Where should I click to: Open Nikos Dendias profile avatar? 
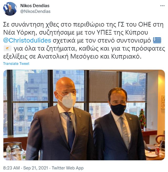(x=10, y=9)
